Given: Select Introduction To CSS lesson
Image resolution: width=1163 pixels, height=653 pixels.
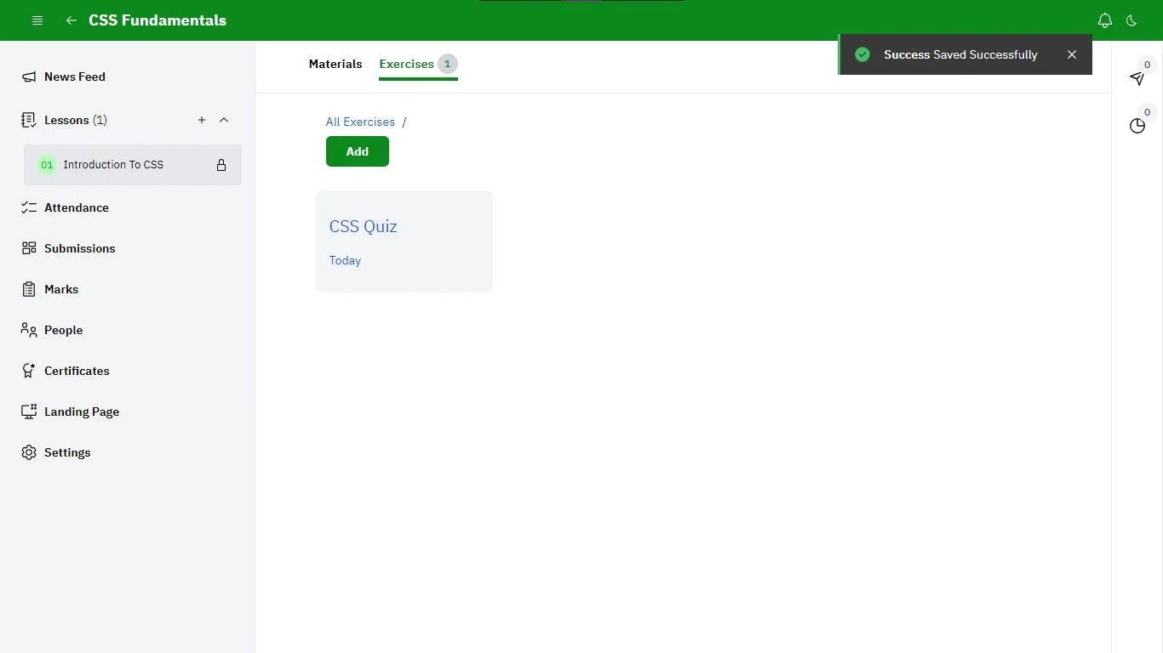Looking at the screenshot, I should pyautogui.click(x=113, y=165).
